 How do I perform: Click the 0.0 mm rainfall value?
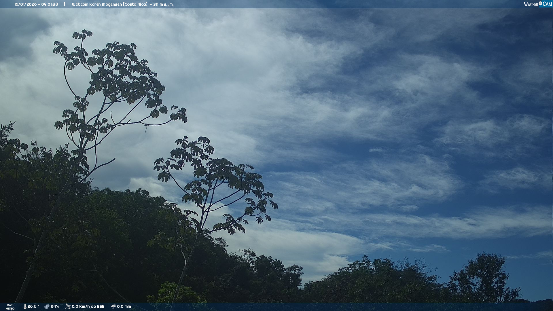coord(124,306)
